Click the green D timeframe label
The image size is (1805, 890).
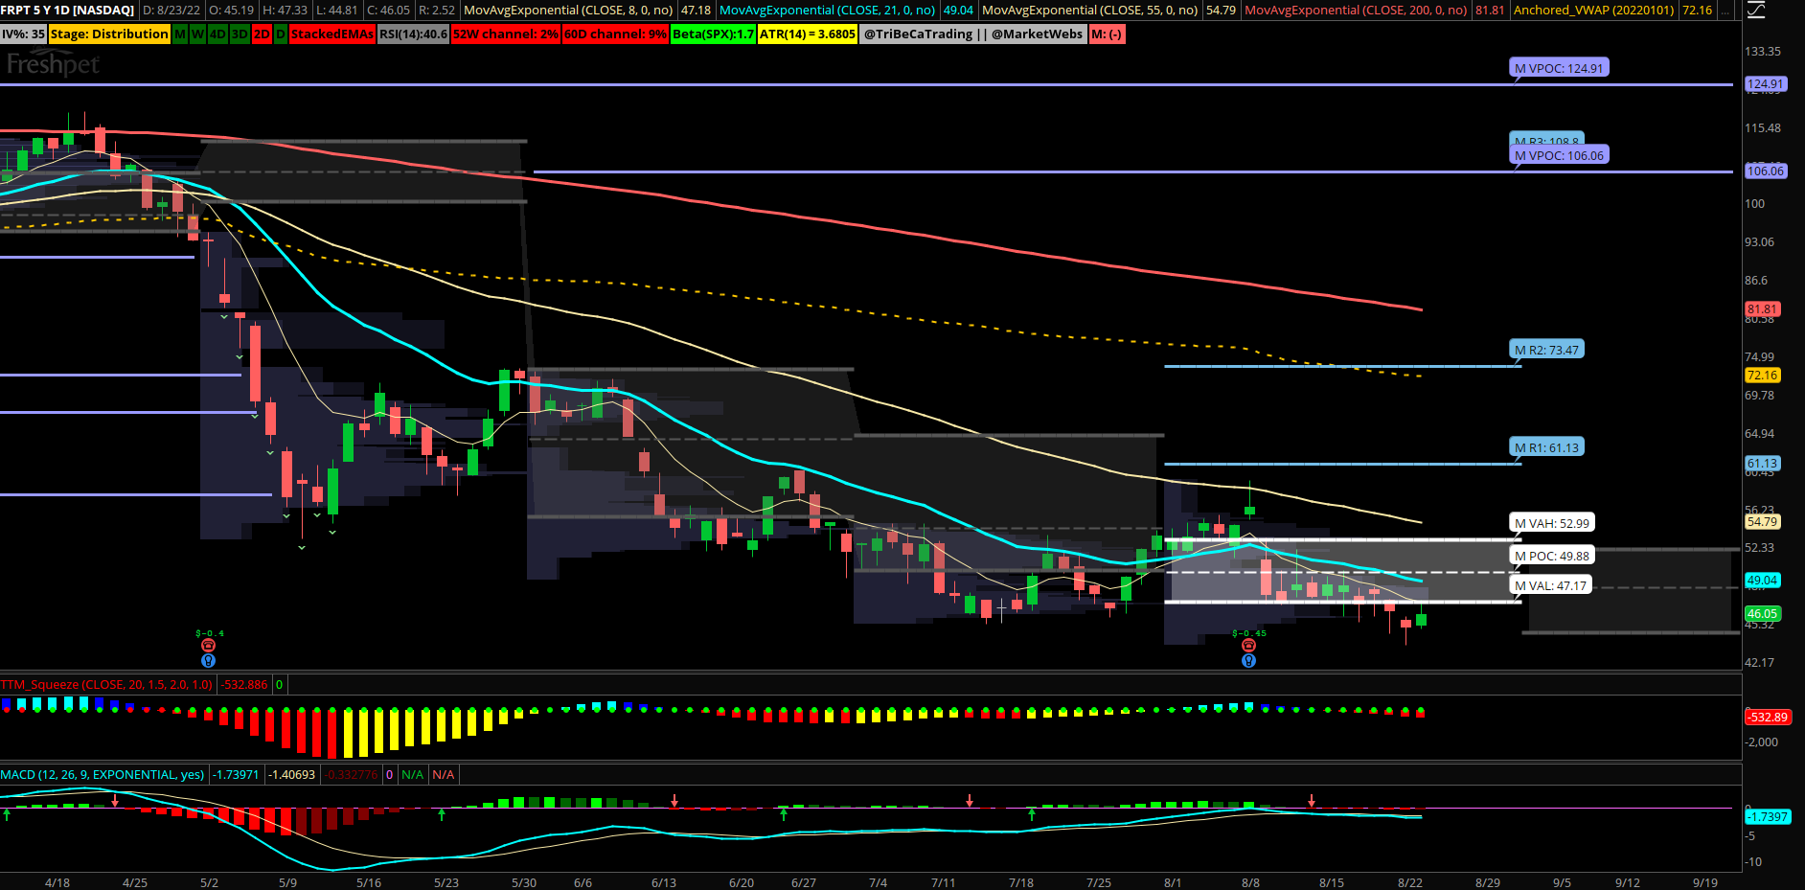coord(281,34)
